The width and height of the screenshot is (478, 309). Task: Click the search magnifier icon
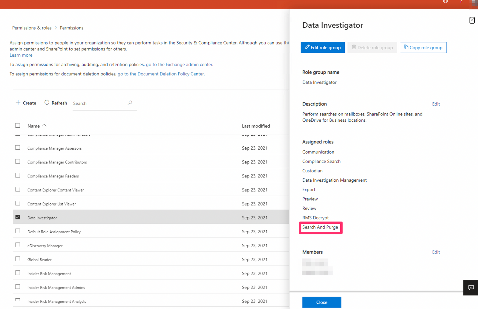130,103
